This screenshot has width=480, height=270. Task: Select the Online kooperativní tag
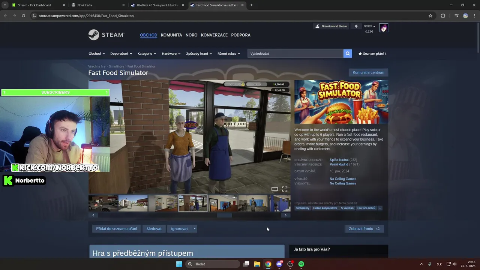325,208
